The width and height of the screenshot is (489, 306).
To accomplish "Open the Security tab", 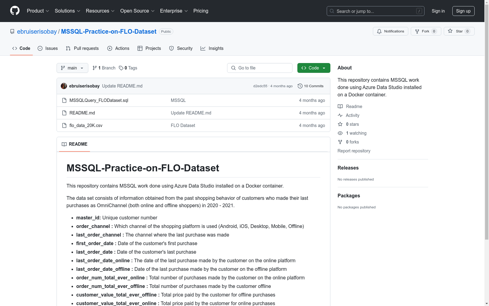I will (181, 48).
